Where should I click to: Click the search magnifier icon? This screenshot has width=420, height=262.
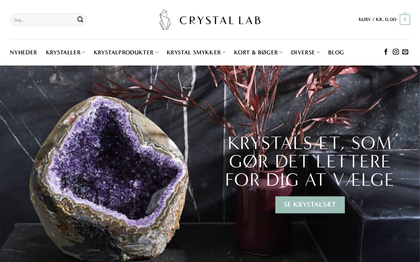click(x=80, y=20)
